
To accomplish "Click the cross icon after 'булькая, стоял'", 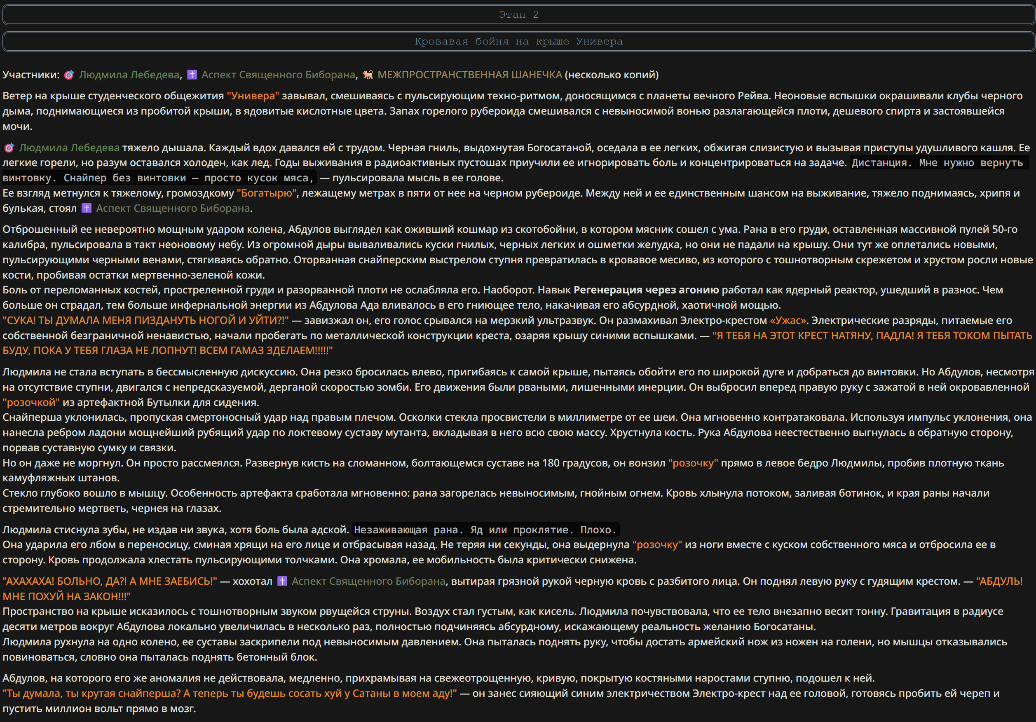I will [x=87, y=208].
